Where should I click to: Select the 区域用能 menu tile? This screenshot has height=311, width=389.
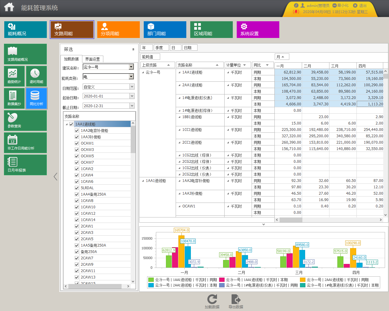[x=212, y=29]
